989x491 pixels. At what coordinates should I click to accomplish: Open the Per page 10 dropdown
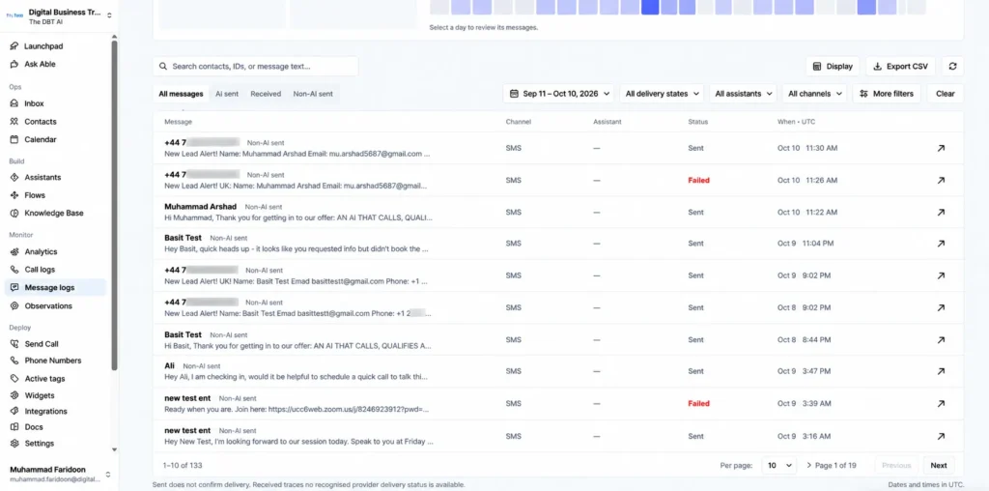[779, 465]
